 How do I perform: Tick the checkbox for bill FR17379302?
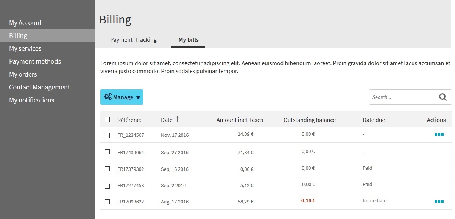coord(108,169)
